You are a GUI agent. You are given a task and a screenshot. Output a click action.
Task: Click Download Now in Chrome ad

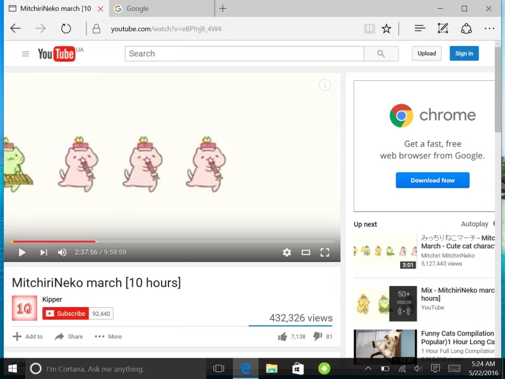(x=432, y=181)
